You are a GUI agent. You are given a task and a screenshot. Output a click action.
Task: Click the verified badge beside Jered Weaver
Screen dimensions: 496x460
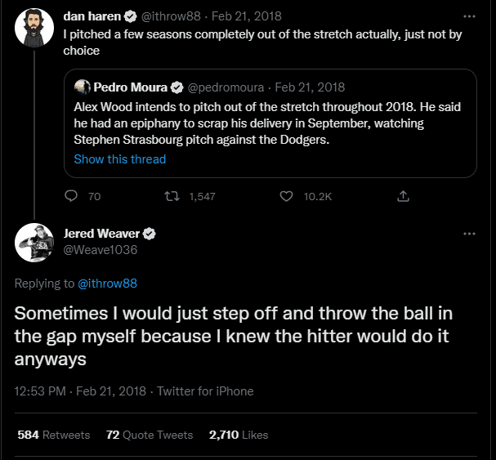coord(150,234)
